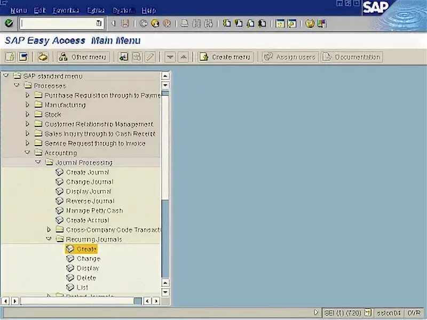Go to First Page icon
The height and width of the screenshot is (320, 427).
click(226, 23)
